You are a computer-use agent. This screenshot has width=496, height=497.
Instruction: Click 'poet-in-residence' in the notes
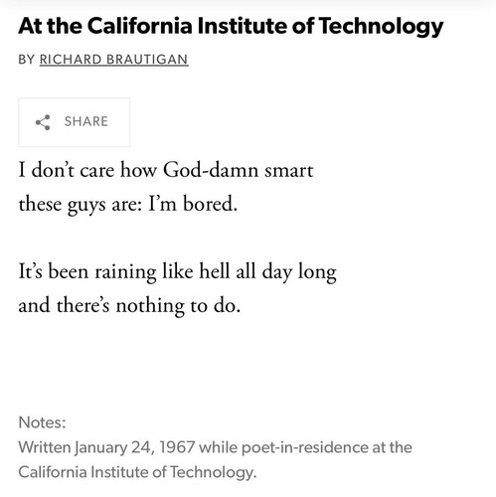click(x=304, y=448)
